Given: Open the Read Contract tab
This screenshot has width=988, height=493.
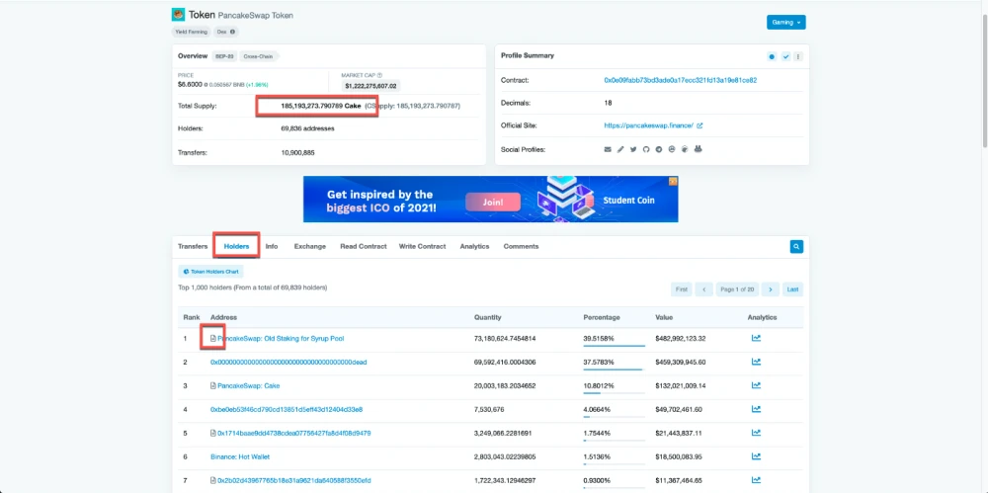Looking at the screenshot, I should coord(363,247).
